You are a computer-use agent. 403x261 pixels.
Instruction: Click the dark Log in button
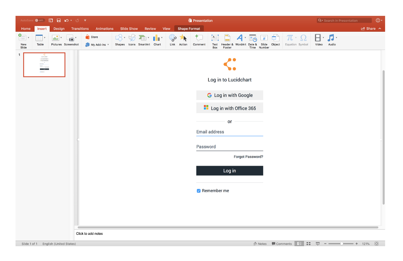[x=230, y=171]
